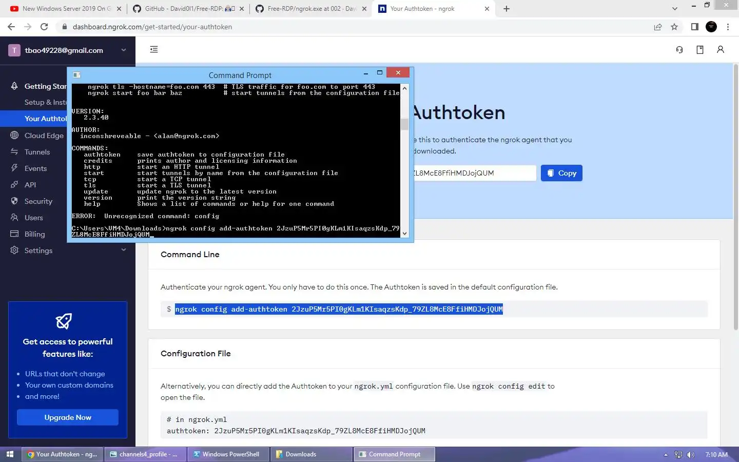Open the Windows Start button
The width and height of the screenshot is (739, 462).
point(10,454)
